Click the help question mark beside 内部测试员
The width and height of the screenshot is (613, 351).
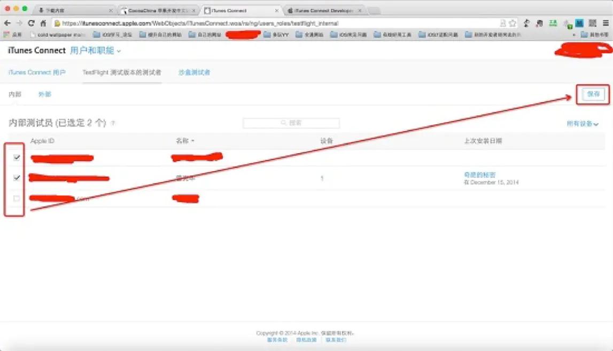point(113,123)
